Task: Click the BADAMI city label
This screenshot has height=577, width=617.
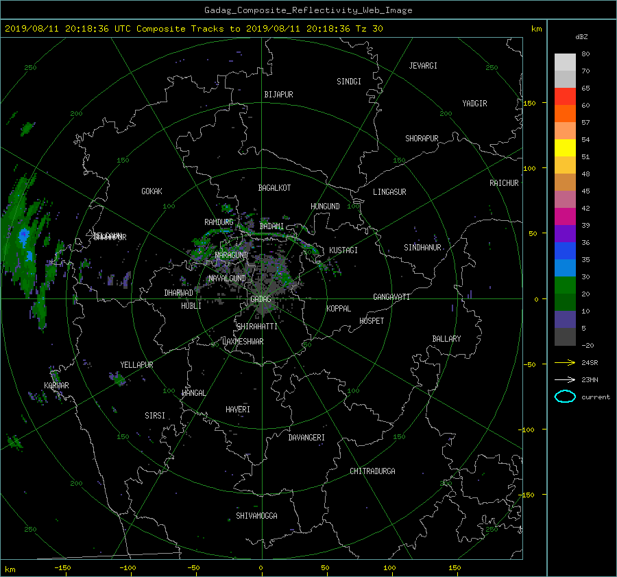Action: (x=271, y=226)
